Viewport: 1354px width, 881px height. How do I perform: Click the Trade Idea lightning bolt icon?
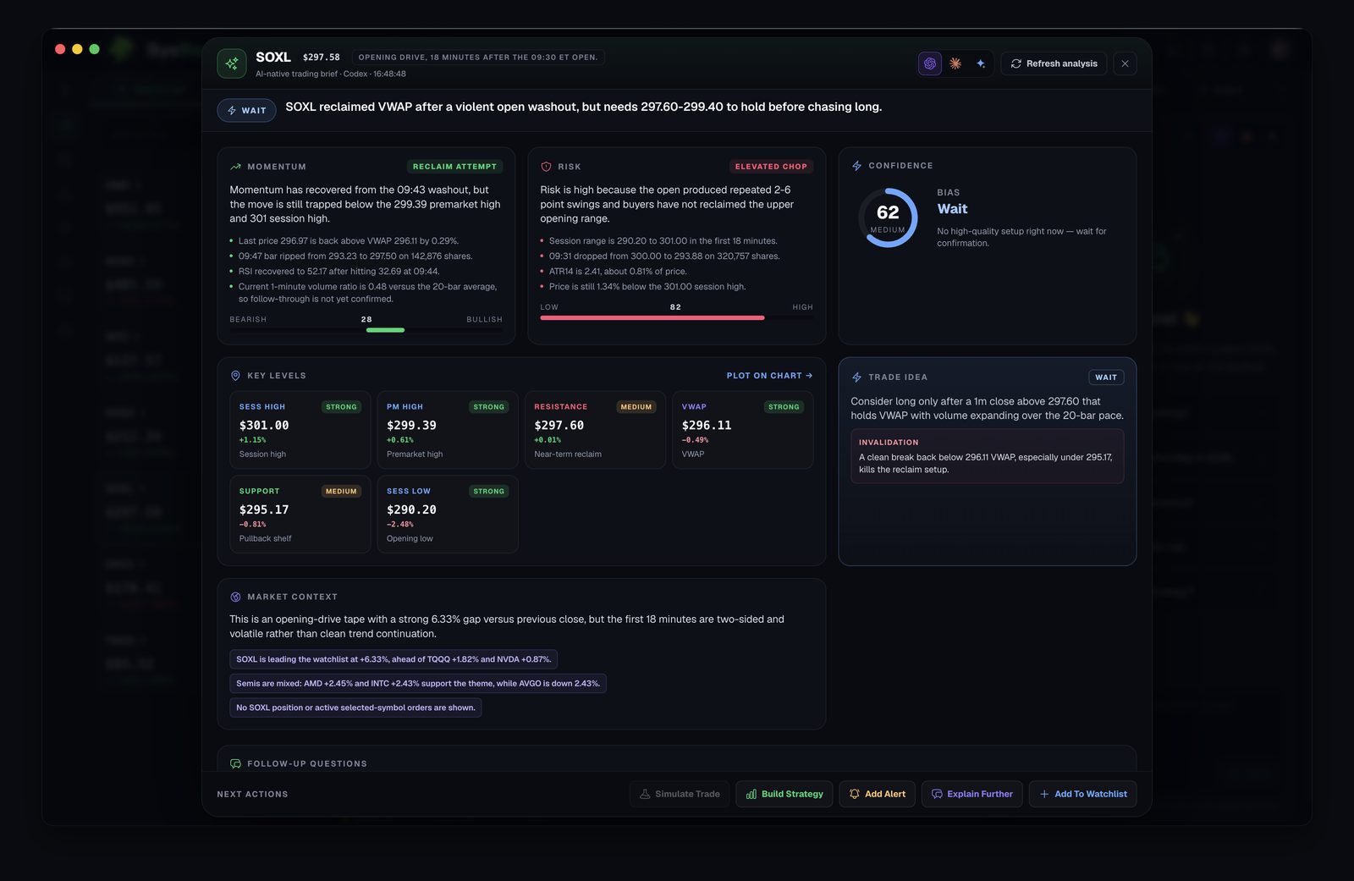[x=856, y=377]
